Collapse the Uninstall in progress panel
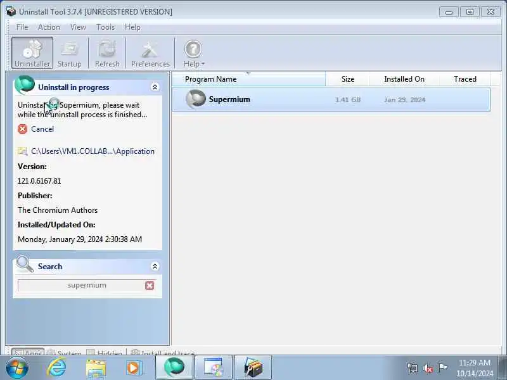Image resolution: width=507 pixels, height=380 pixels. point(155,87)
